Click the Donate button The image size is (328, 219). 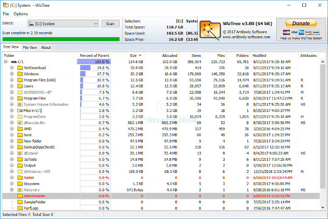pyautogui.click(x=301, y=23)
